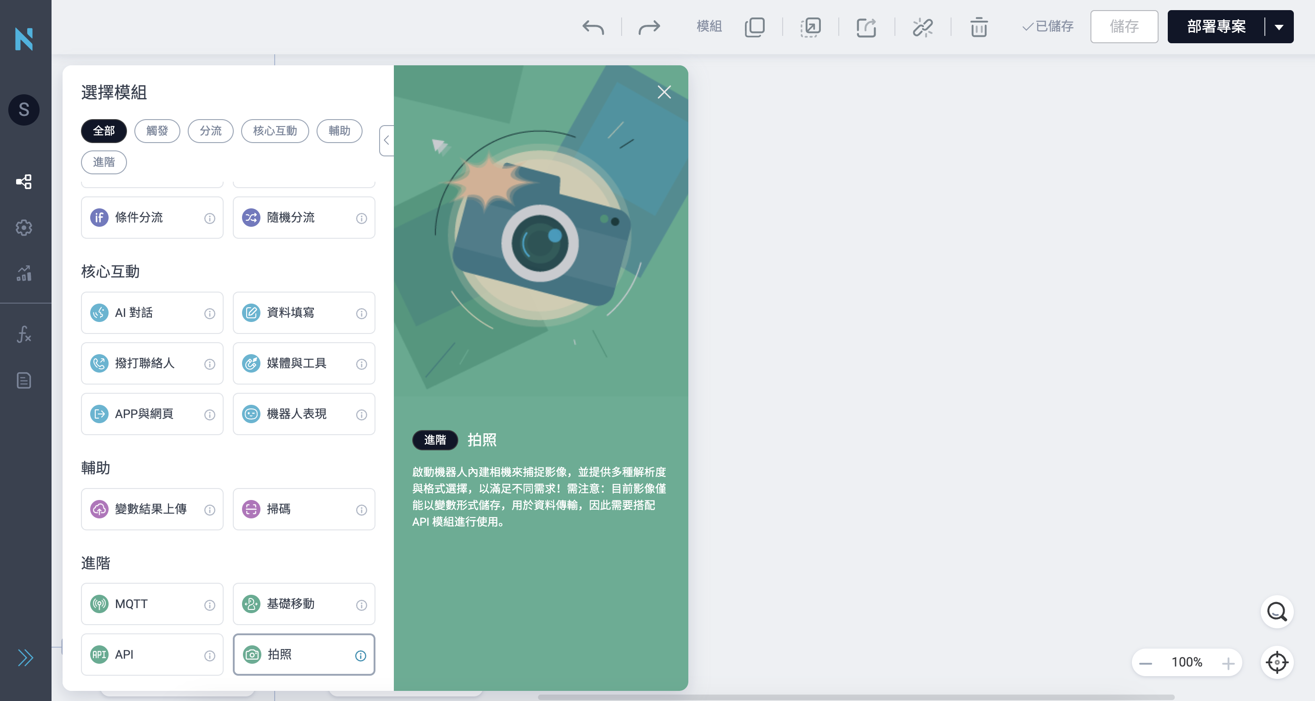Choose the 掃碼 module
Viewport: 1315px width, 701px height.
[x=304, y=509]
